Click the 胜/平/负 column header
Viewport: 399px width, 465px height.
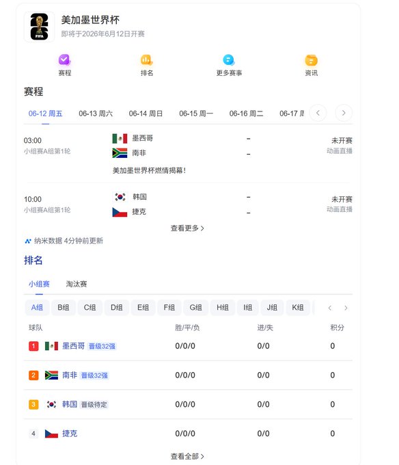187,328
